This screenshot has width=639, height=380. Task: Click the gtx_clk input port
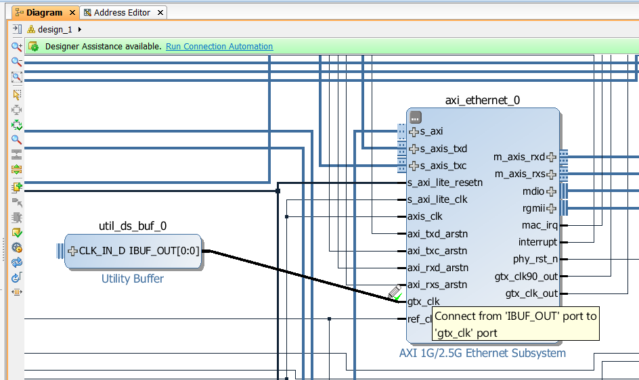pyautogui.click(x=424, y=302)
